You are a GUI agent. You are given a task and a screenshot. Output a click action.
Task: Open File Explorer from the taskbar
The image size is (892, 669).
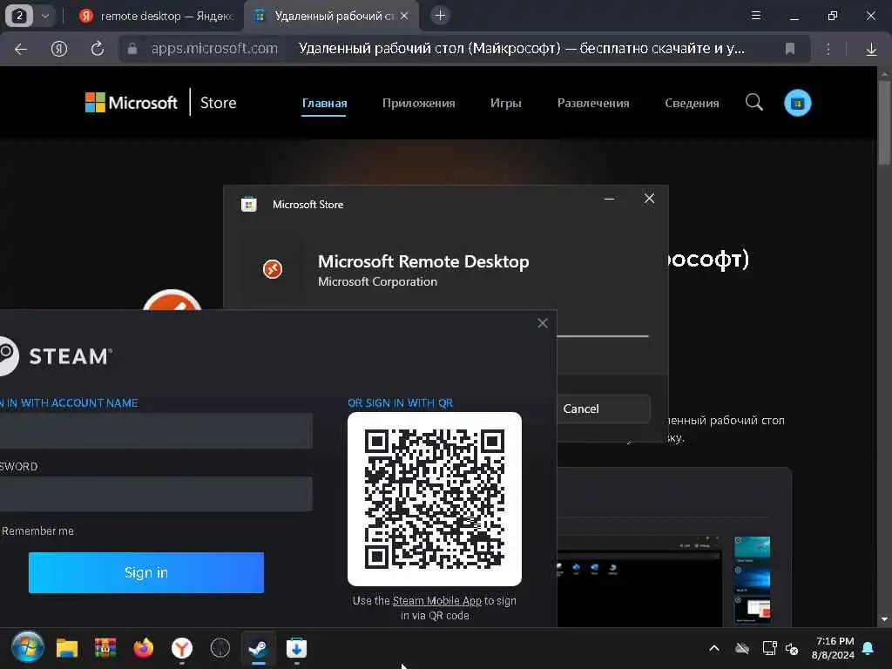[x=66, y=648]
